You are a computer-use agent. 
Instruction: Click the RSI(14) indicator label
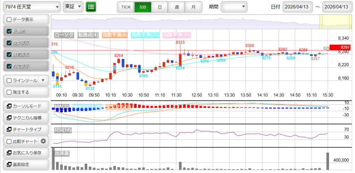[63, 130]
